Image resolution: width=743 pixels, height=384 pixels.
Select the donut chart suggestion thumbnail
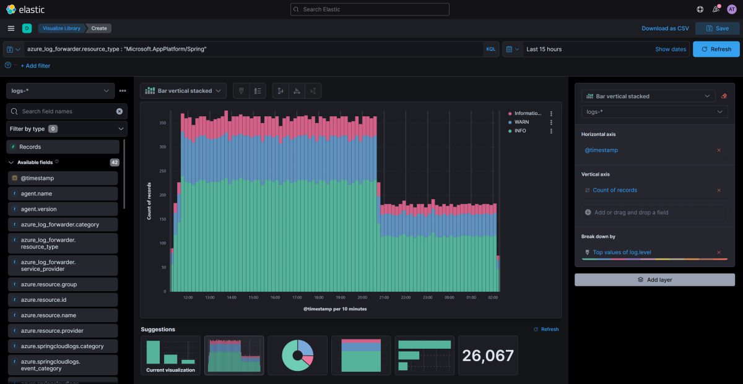coord(298,356)
